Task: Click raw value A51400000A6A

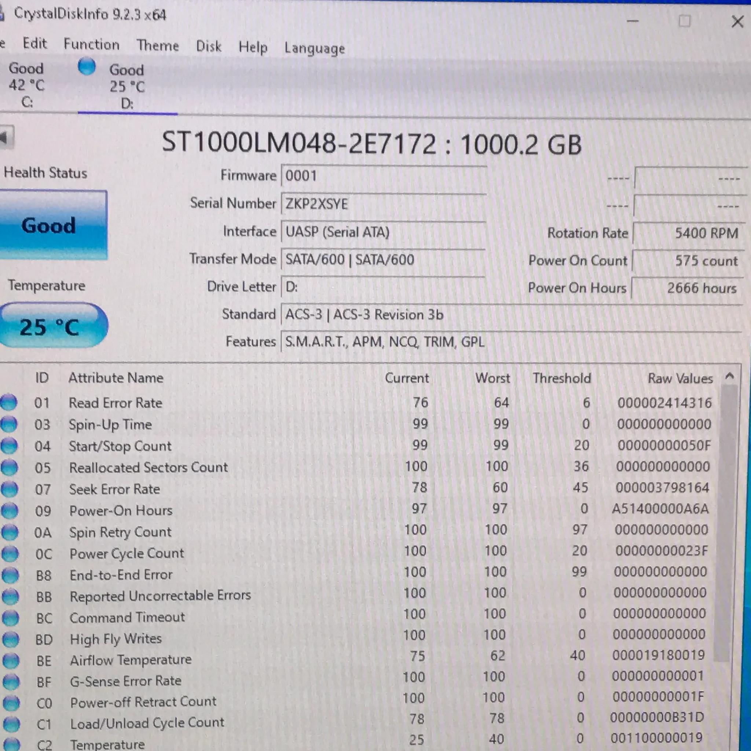Action: [x=660, y=509]
